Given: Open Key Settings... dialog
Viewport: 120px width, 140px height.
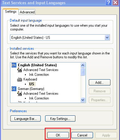Looking at the screenshot, I should click(60, 119).
